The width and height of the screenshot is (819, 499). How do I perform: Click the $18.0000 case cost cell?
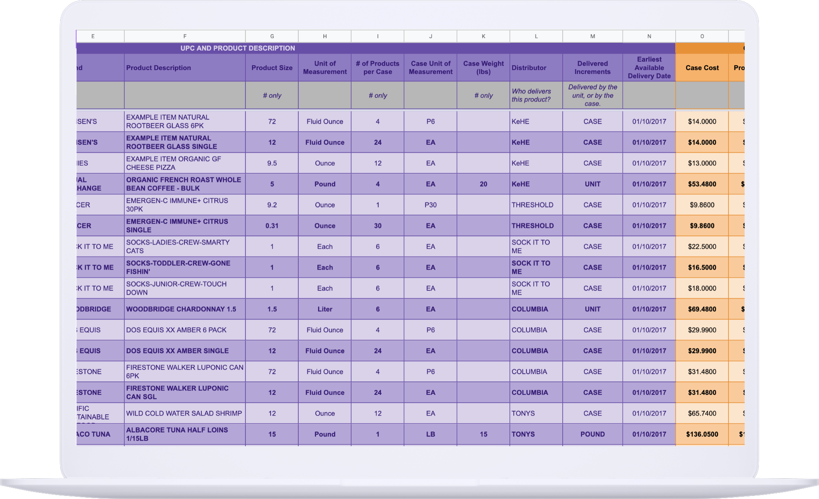click(x=702, y=288)
